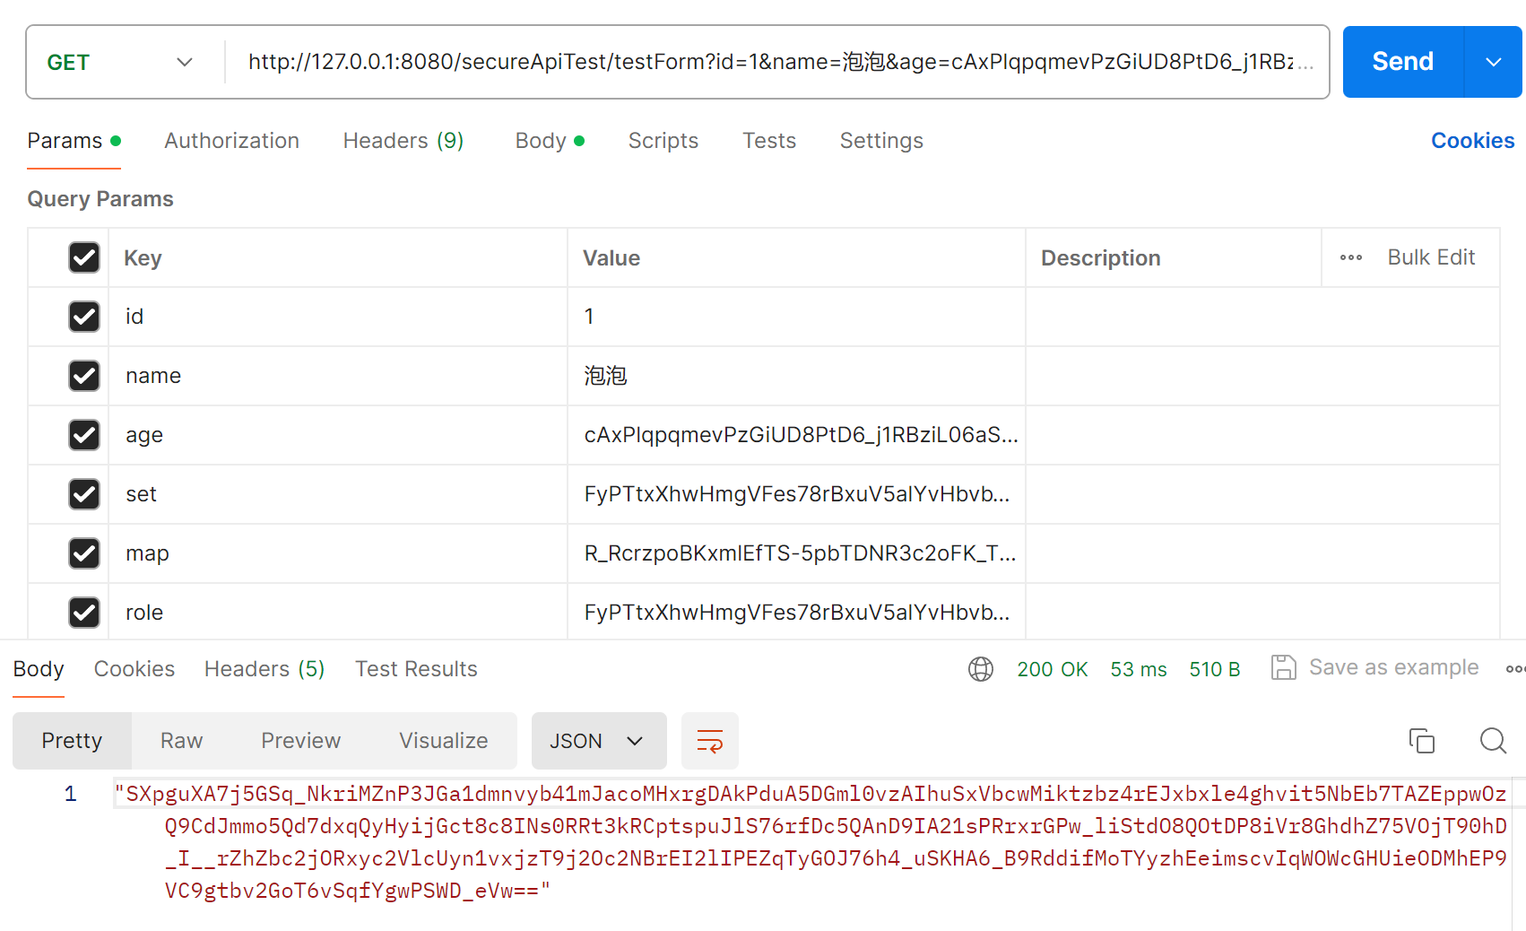The width and height of the screenshot is (1526, 931).
Task: Click the globe network information icon
Action: pos(981,669)
